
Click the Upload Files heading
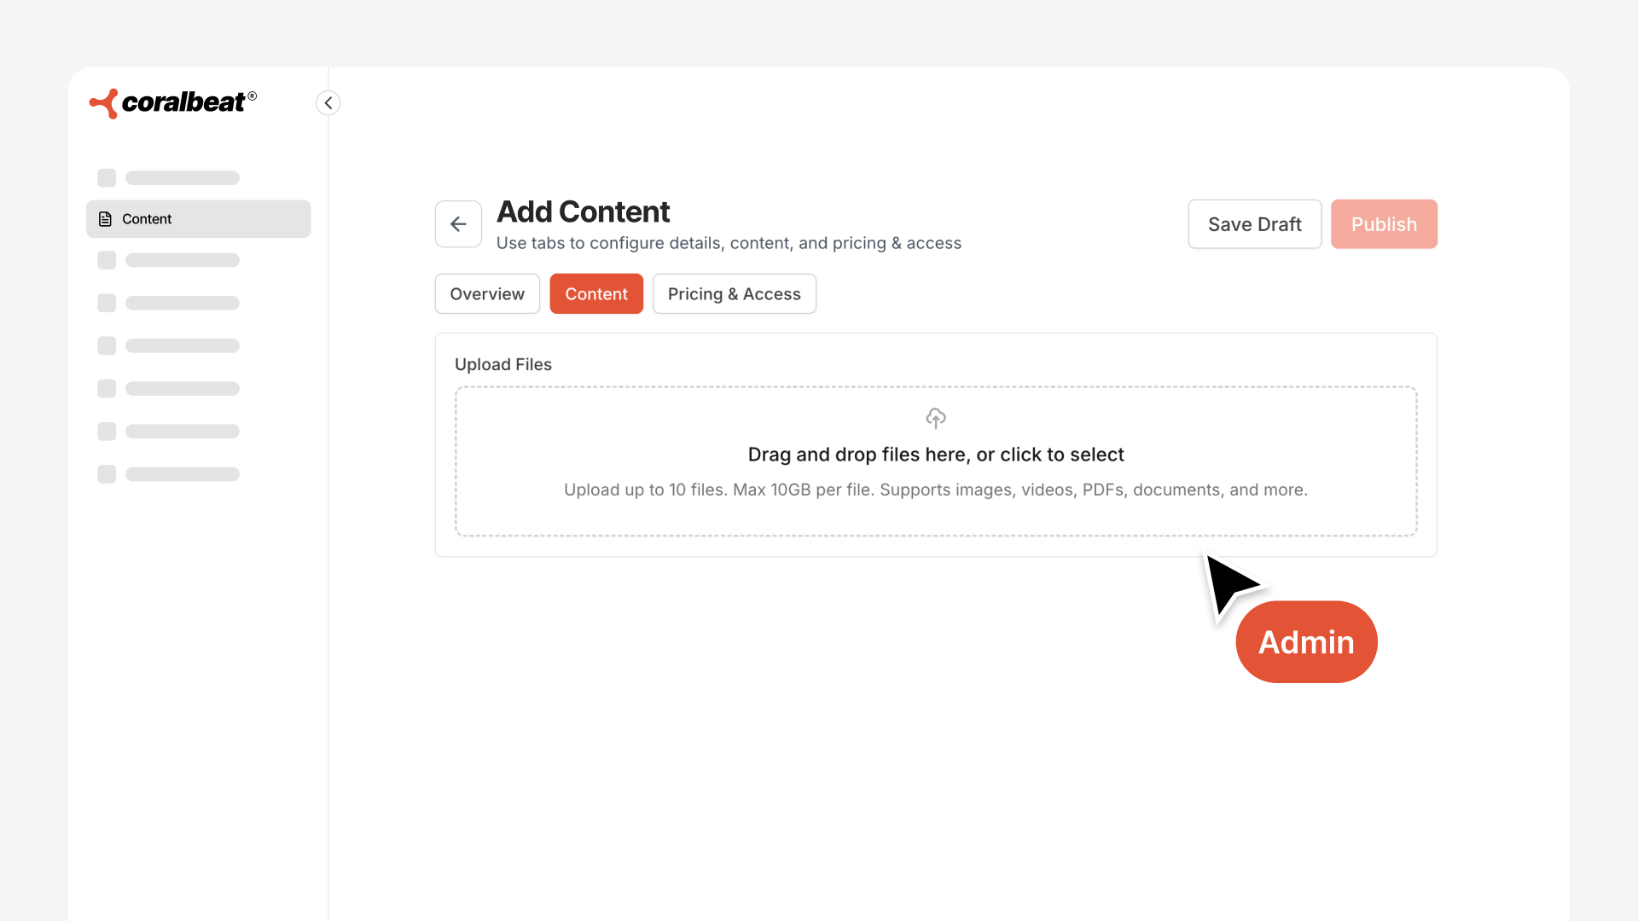(503, 365)
